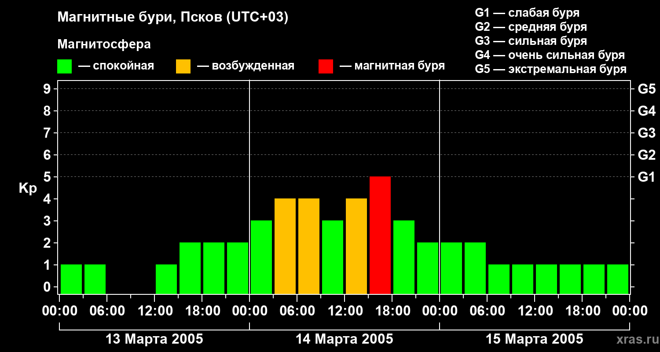
Task: Click the red 'магнитная буря' legend swatch
Action: pos(326,66)
